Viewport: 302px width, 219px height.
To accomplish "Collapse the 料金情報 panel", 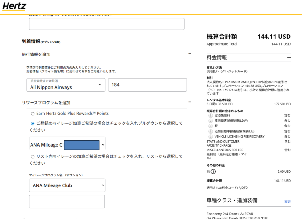I will (289, 57).
